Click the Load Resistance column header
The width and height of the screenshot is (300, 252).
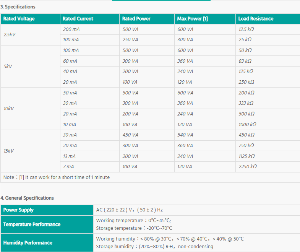(x=256, y=19)
